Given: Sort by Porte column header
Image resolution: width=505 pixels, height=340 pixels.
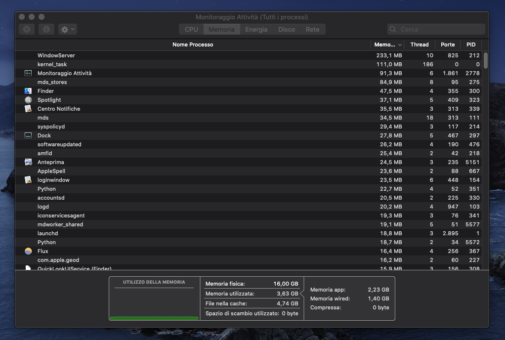Looking at the screenshot, I should coord(448,44).
